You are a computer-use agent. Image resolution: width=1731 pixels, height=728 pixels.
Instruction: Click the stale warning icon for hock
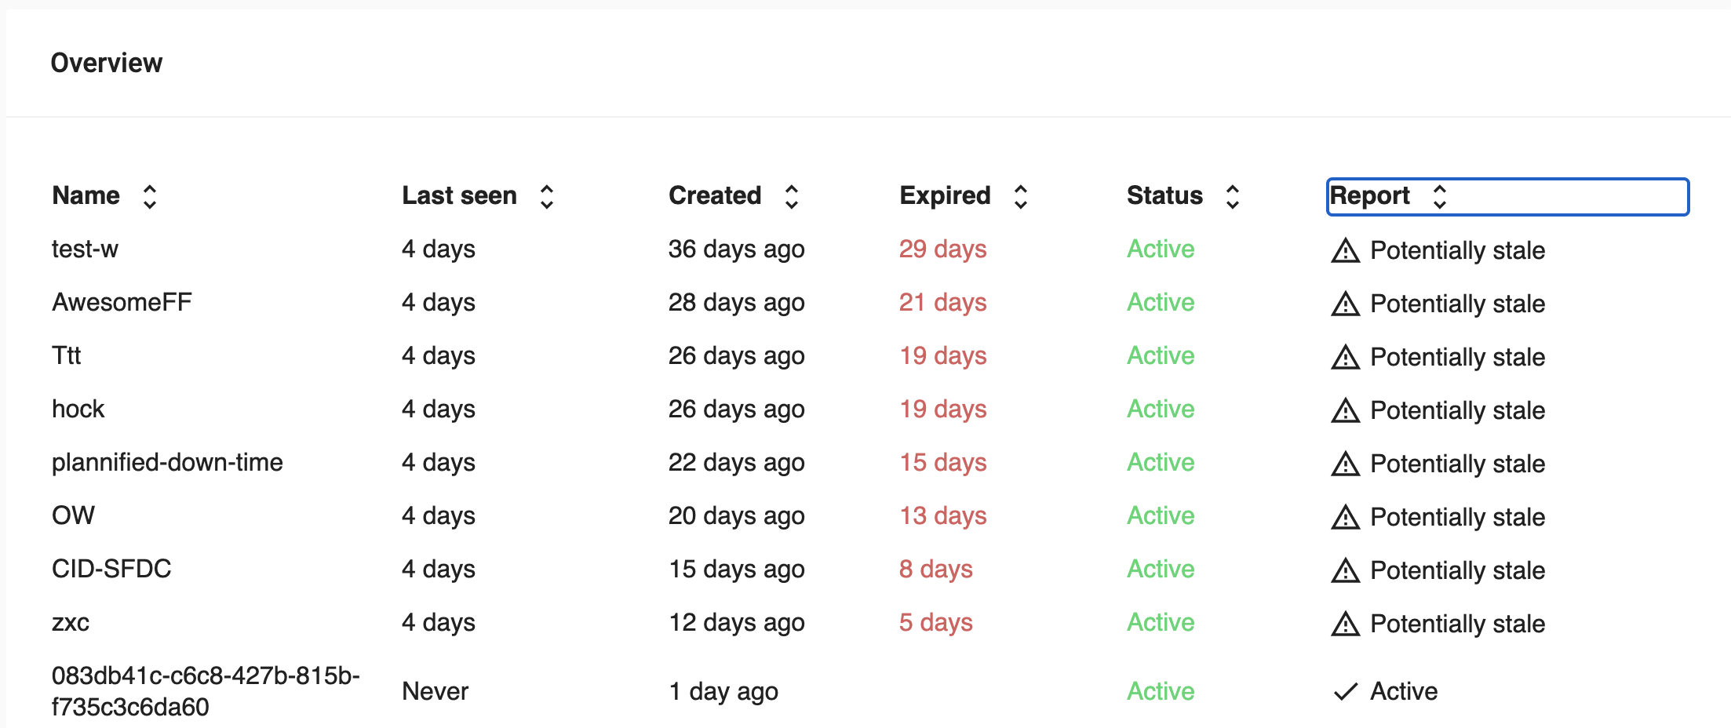click(1346, 409)
